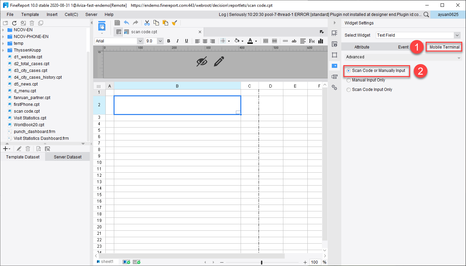Viewport: 466px width, 266px height.
Task: Select Manual Input Only option
Action: pos(366,80)
